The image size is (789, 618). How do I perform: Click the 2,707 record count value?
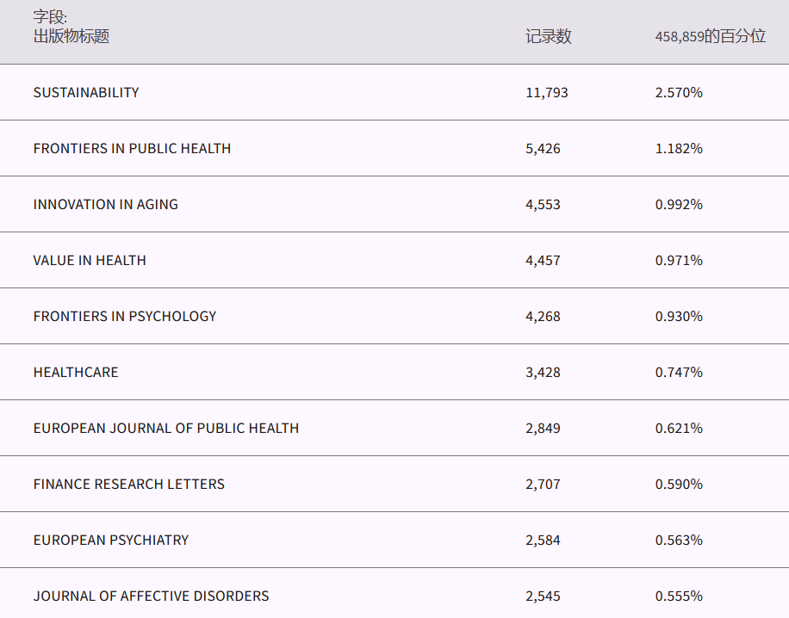coord(543,484)
